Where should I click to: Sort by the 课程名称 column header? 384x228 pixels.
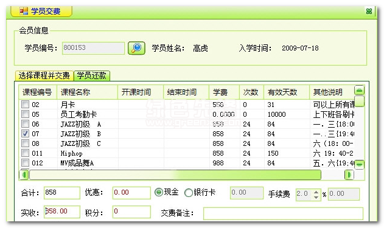coord(88,92)
